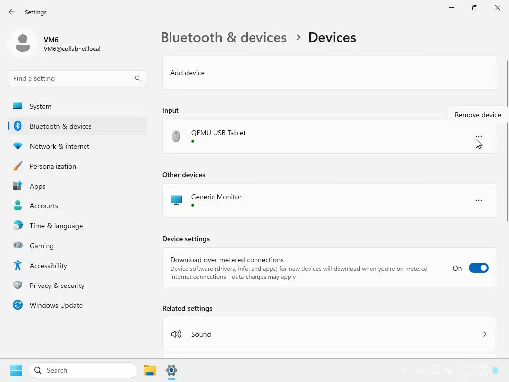Open Gaming settings page
Image resolution: width=509 pixels, height=382 pixels.
78,245
